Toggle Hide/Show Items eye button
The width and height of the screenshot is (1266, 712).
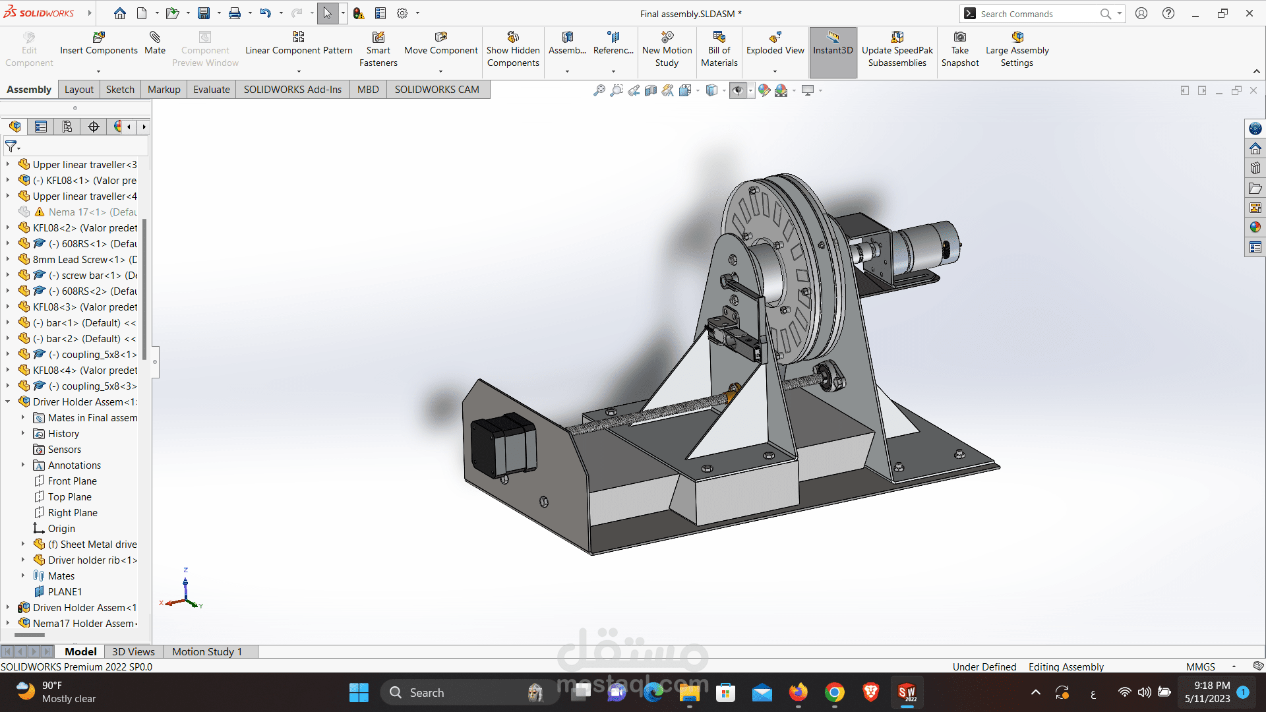tap(738, 90)
